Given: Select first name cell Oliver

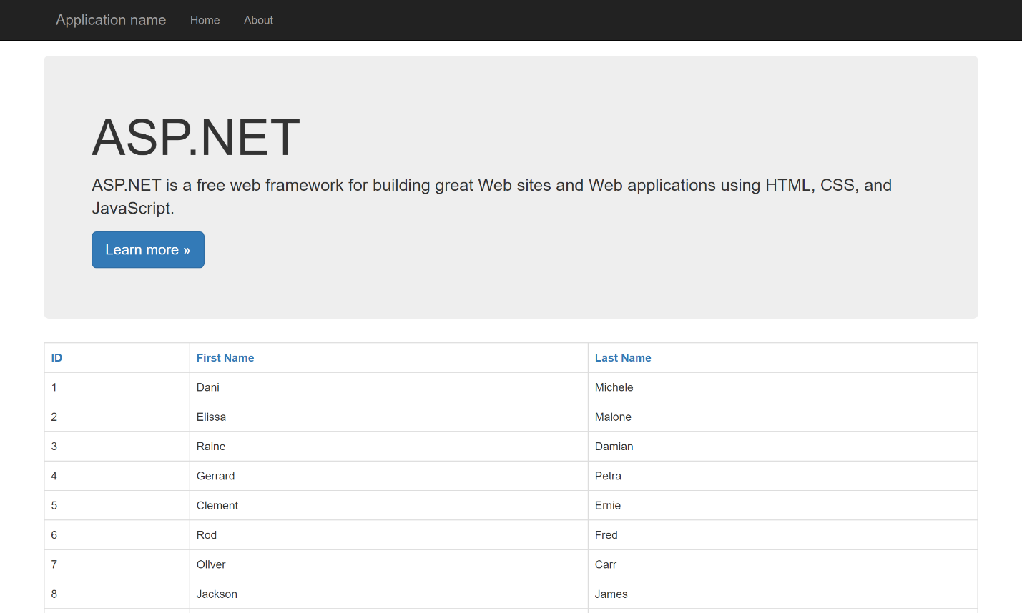Looking at the screenshot, I should point(389,564).
